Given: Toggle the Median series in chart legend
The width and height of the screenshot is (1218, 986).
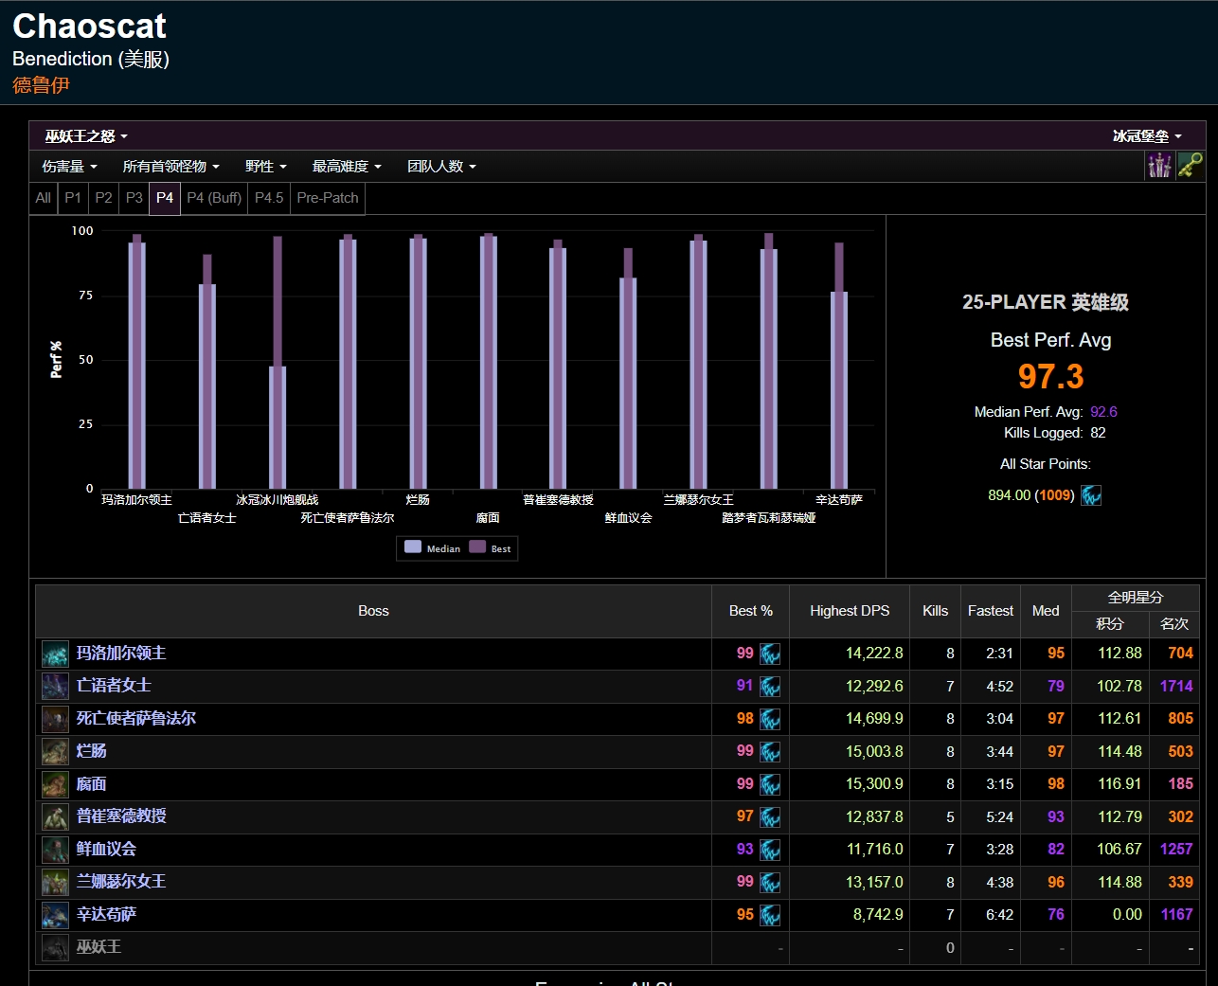Looking at the screenshot, I should tap(432, 548).
